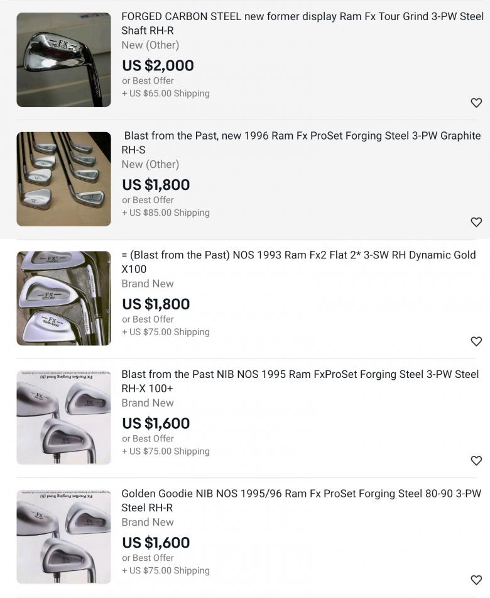Open FORGED CARBON STEEL Ram Fx listing title
Screen dimensions: 490x598
(302, 23)
